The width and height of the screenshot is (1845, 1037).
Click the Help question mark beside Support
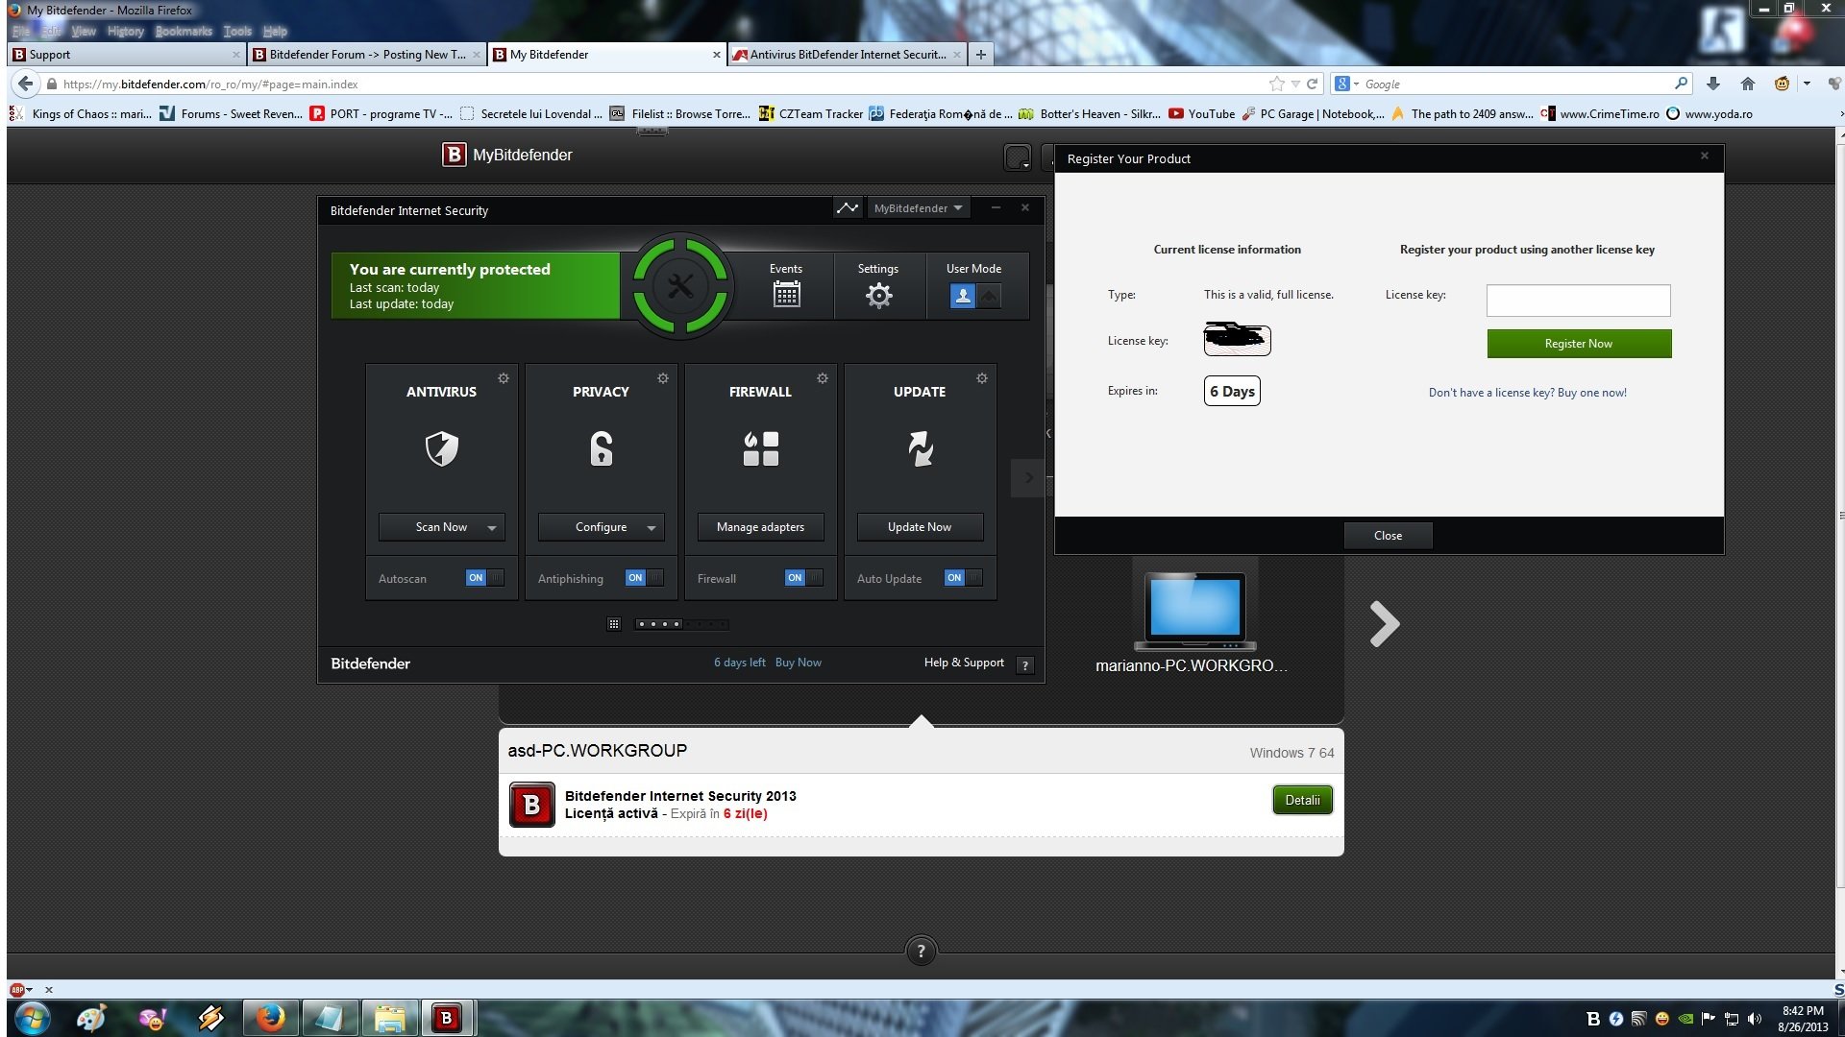[1025, 664]
